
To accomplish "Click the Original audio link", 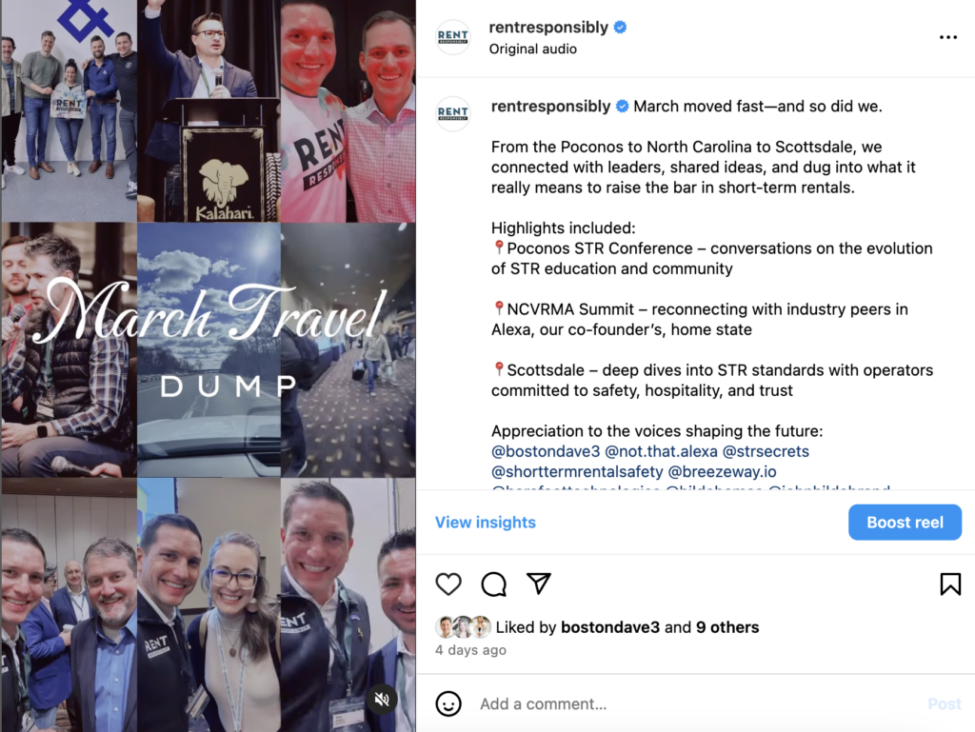I will tap(533, 49).
